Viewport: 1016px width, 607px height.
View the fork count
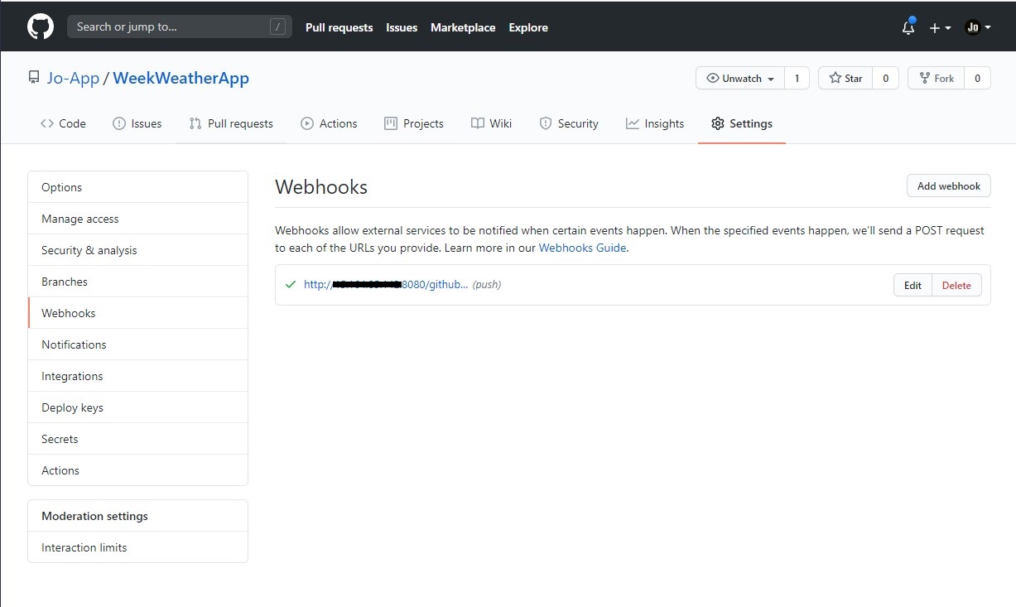pyautogui.click(x=977, y=79)
